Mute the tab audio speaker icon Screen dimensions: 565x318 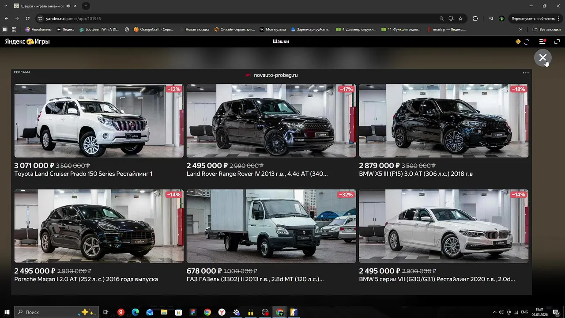(x=68, y=6)
